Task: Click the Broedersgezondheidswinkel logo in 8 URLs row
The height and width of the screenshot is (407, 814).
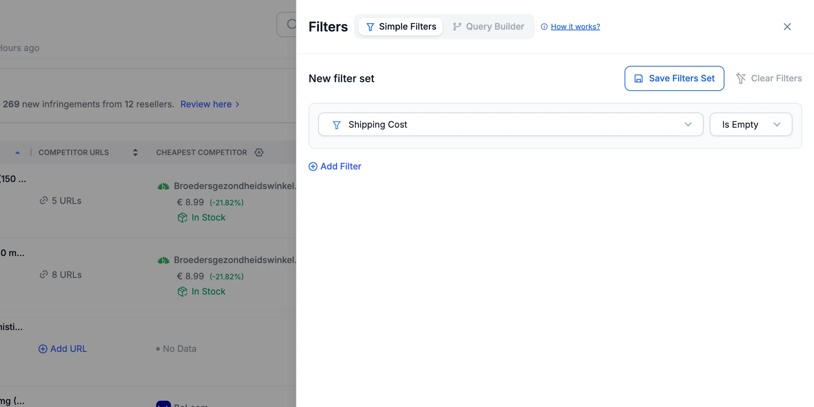Action: pos(164,260)
